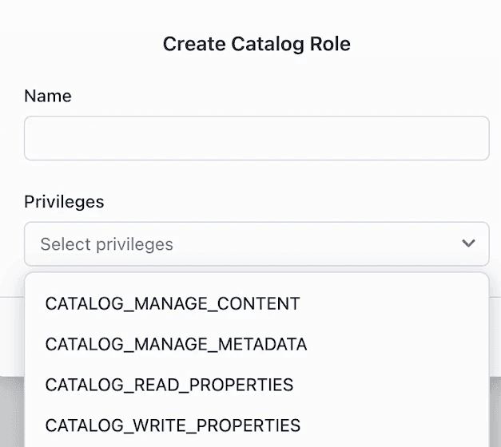Viewport: 501px width, 447px height.
Task: Click inside the Name text field
Action: click(x=256, y=138)
